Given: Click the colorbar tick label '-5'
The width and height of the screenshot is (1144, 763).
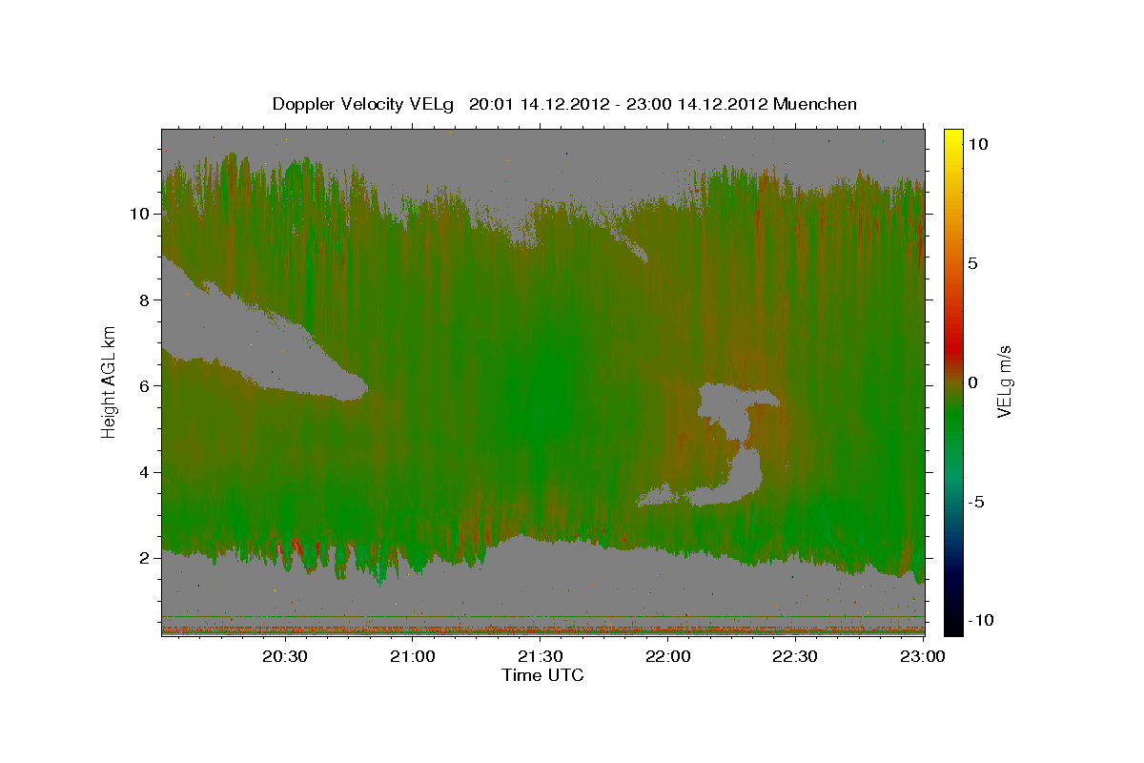Looking at the screenshot, I should [x=975, y=501].
